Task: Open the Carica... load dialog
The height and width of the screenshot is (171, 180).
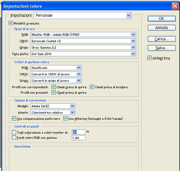Action: pos(162,39)
